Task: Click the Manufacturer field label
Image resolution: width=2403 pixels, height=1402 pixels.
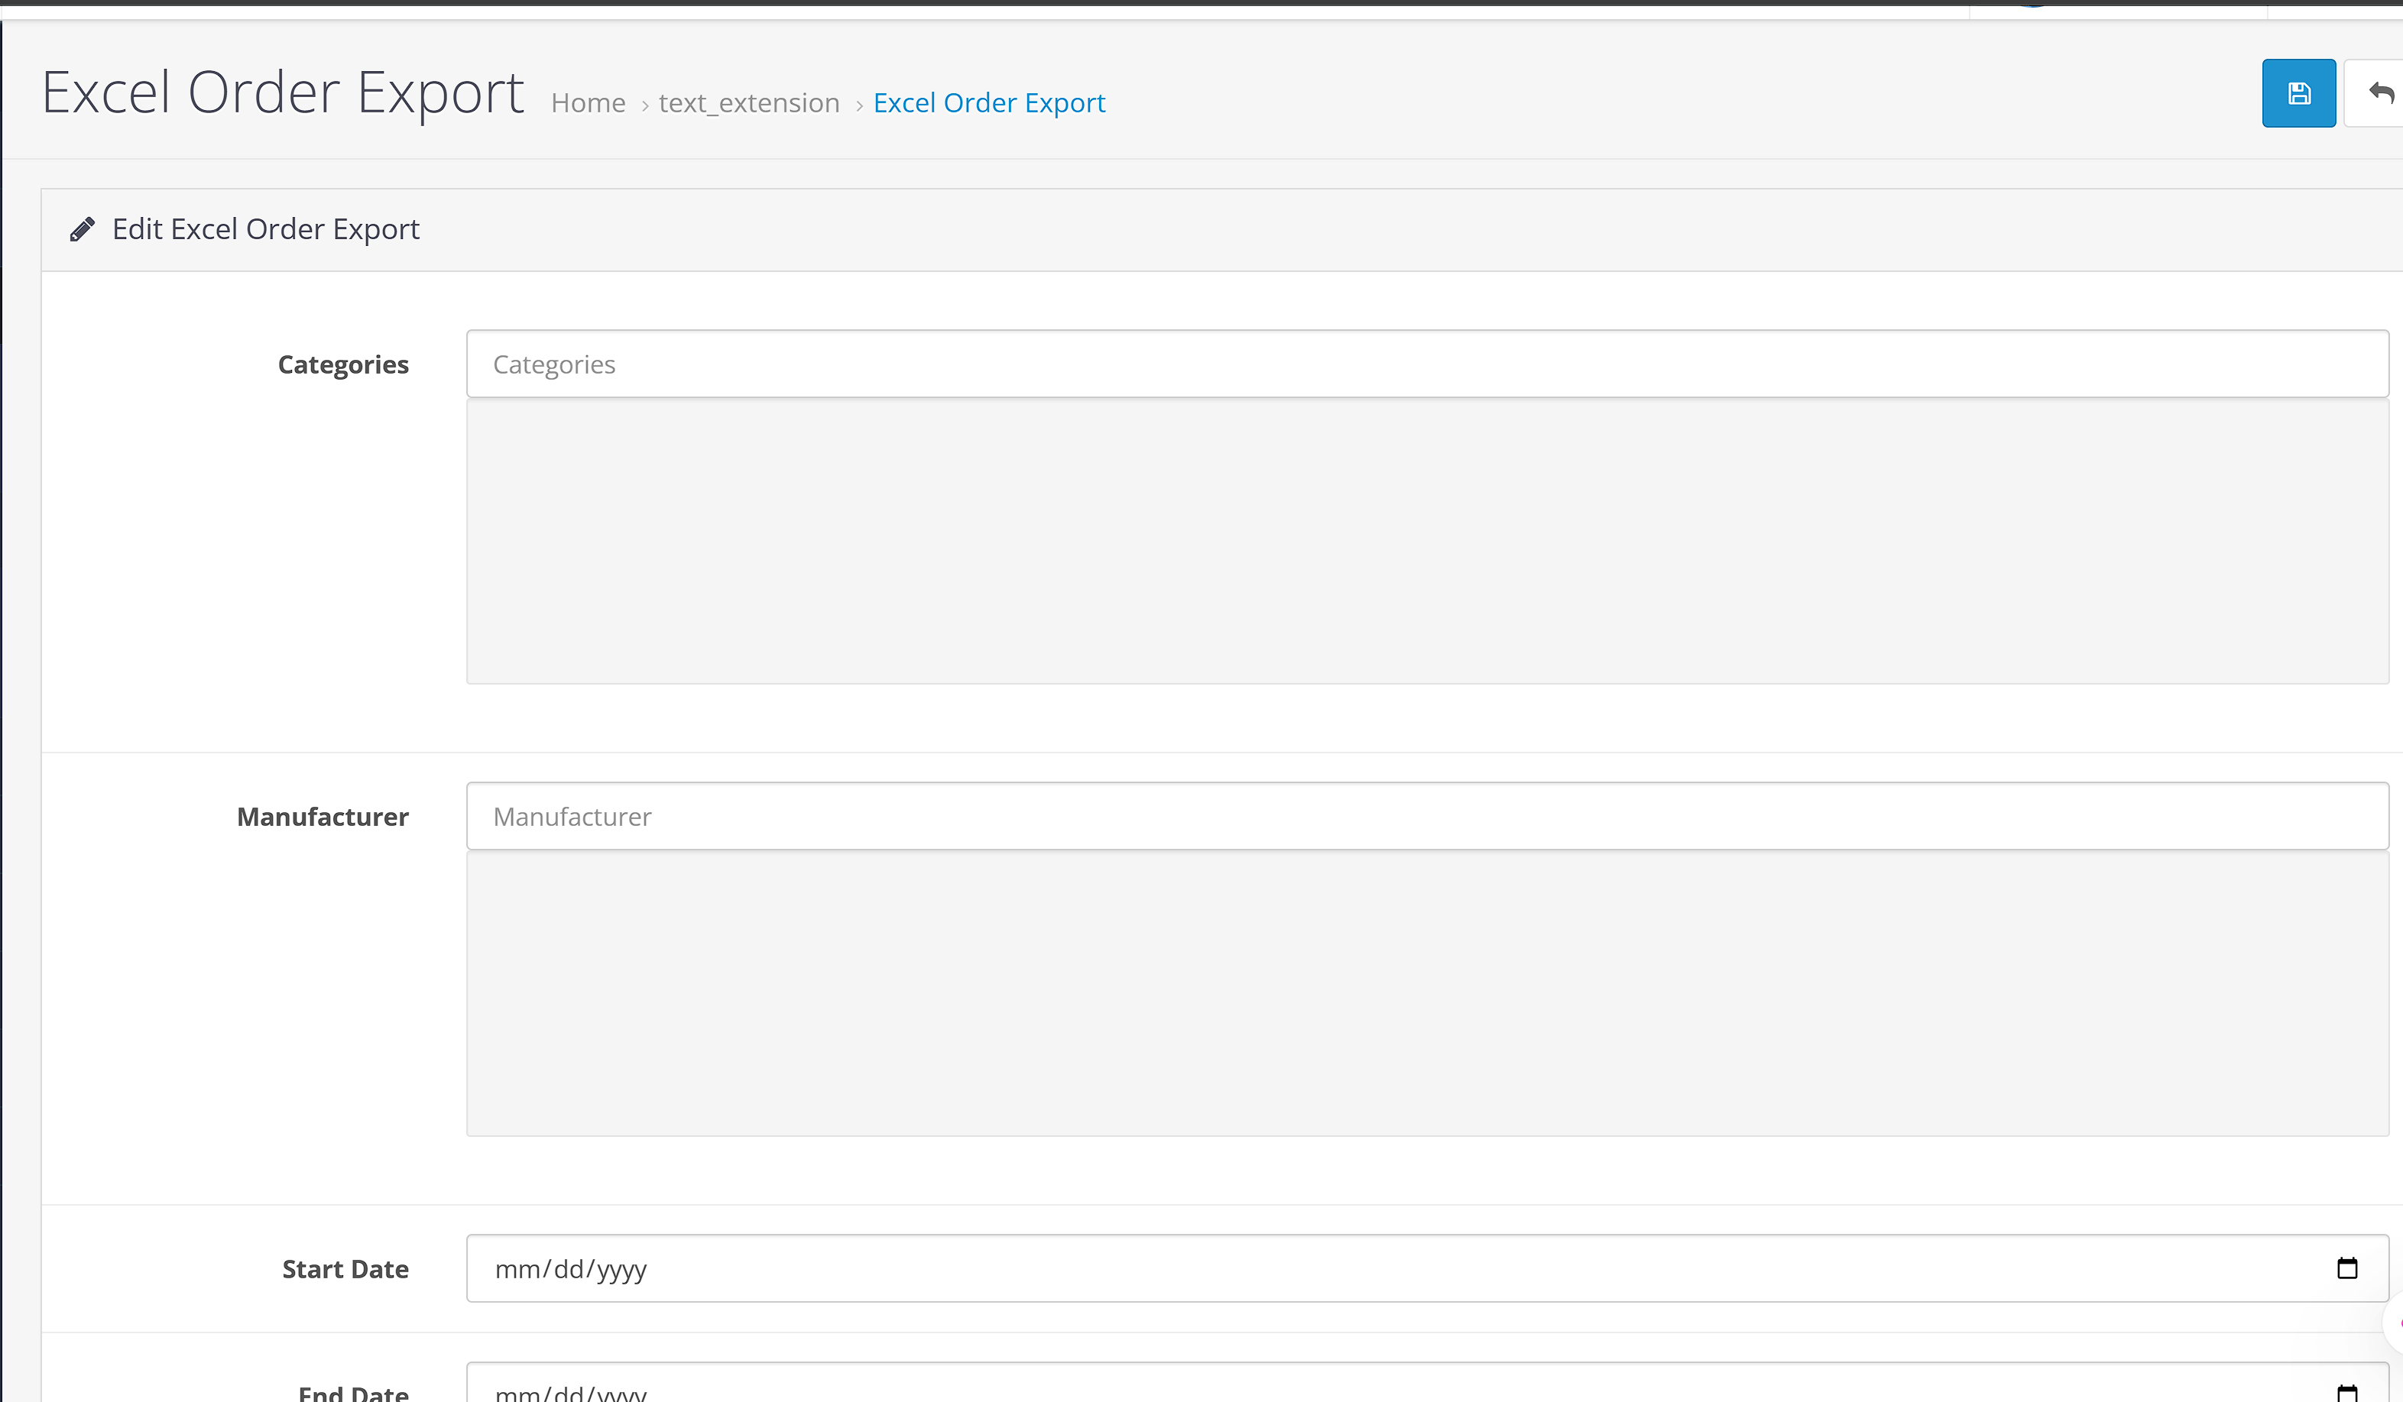Action: 323,817
